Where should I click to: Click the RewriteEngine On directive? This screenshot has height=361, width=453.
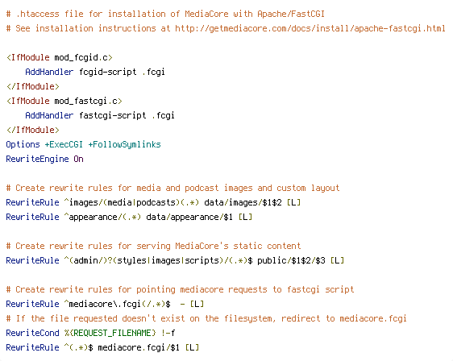(x=45, y=159)
